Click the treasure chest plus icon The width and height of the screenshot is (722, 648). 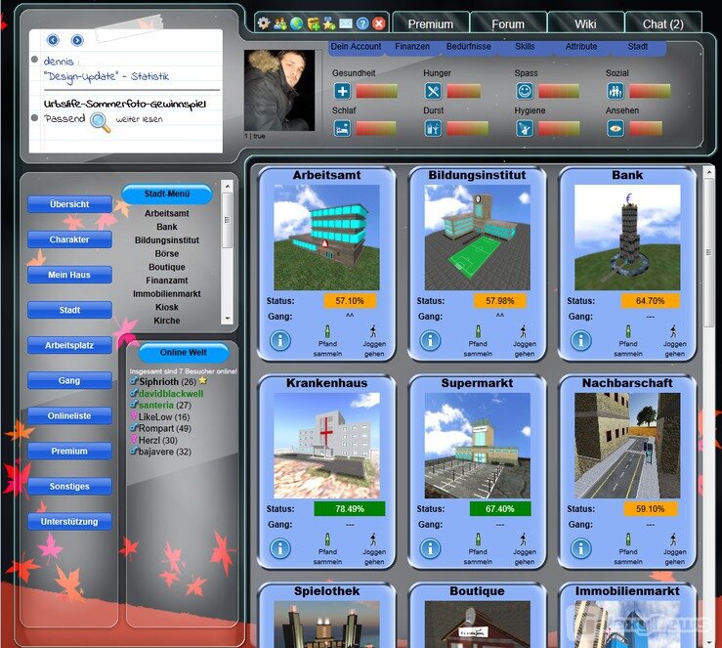pyautogui.click(x=313, y=23)
